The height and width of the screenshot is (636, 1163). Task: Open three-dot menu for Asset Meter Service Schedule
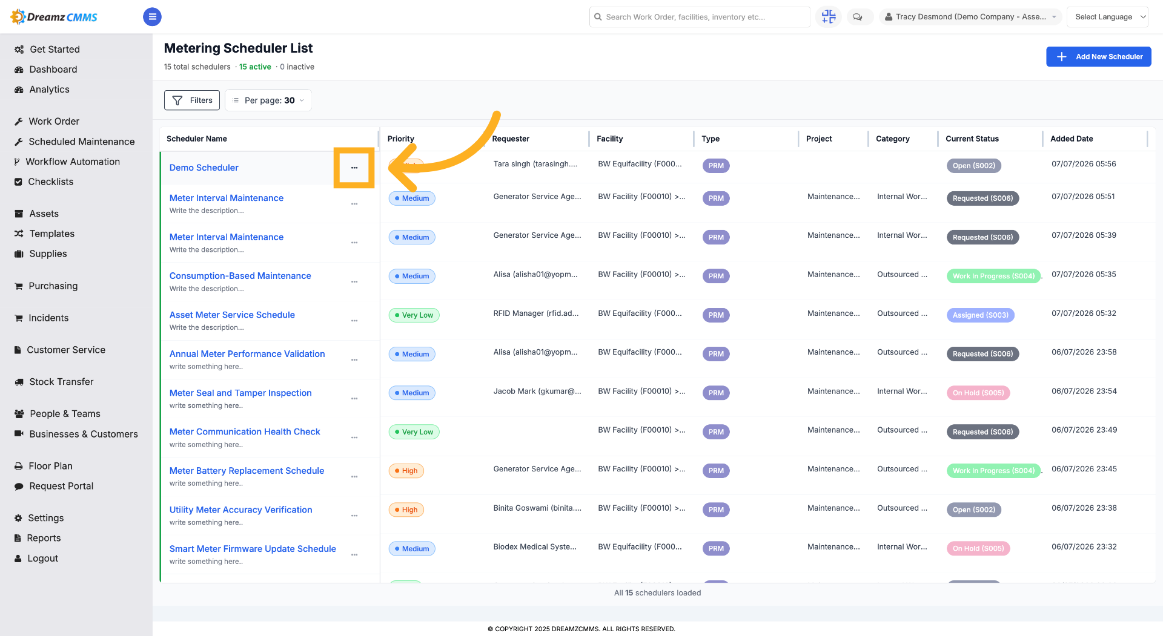tap(354, 321)
